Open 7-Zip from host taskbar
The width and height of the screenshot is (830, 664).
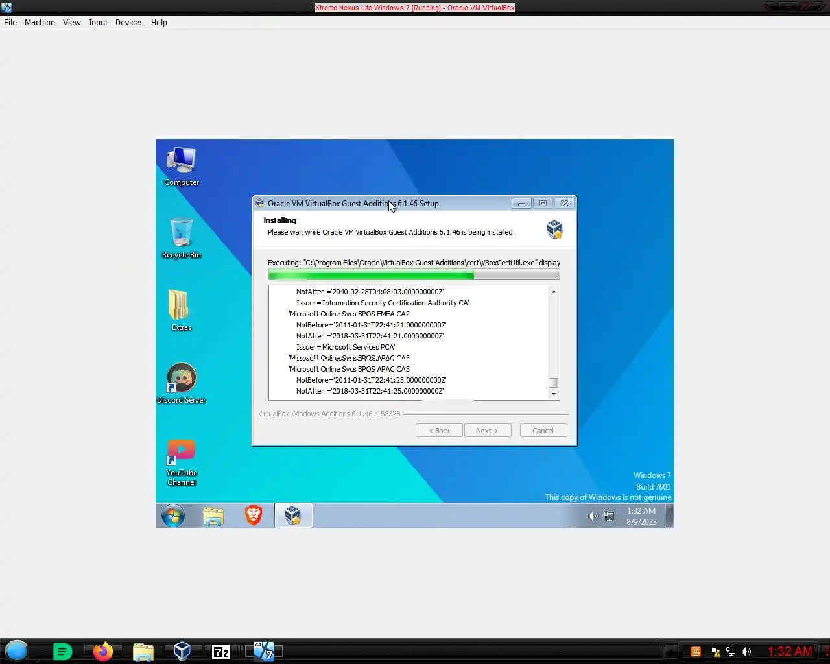coord(222,652)
